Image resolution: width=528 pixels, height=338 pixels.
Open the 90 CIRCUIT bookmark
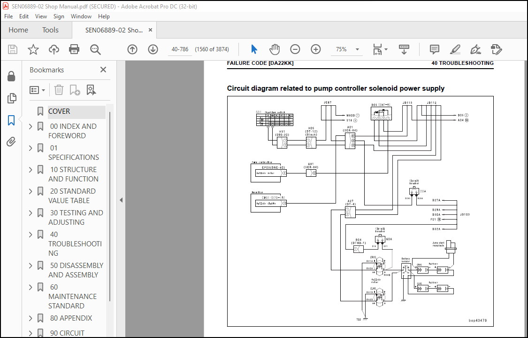[67, 333]
